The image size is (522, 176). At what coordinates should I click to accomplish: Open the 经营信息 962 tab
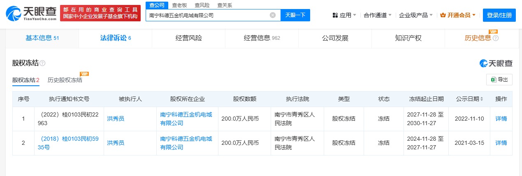(262, 38)
